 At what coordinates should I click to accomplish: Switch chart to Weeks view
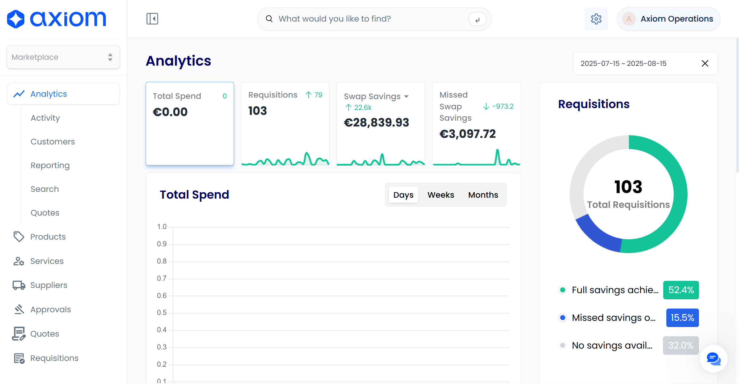pyautogui.click(x=441, y=195)
